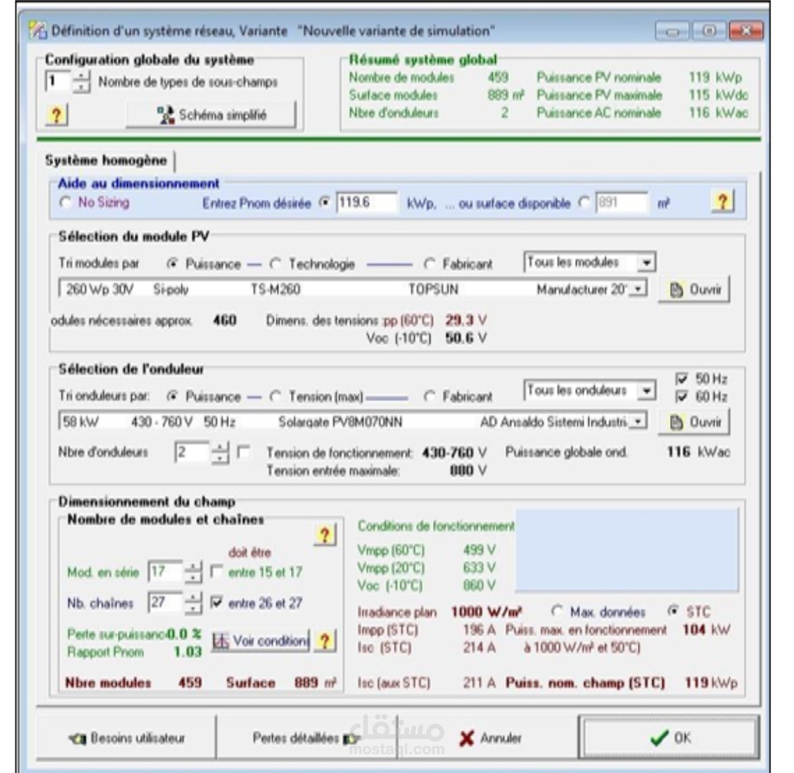Sort PV modules by Puissance
The image size is (794, 773).
pos(172,263)
